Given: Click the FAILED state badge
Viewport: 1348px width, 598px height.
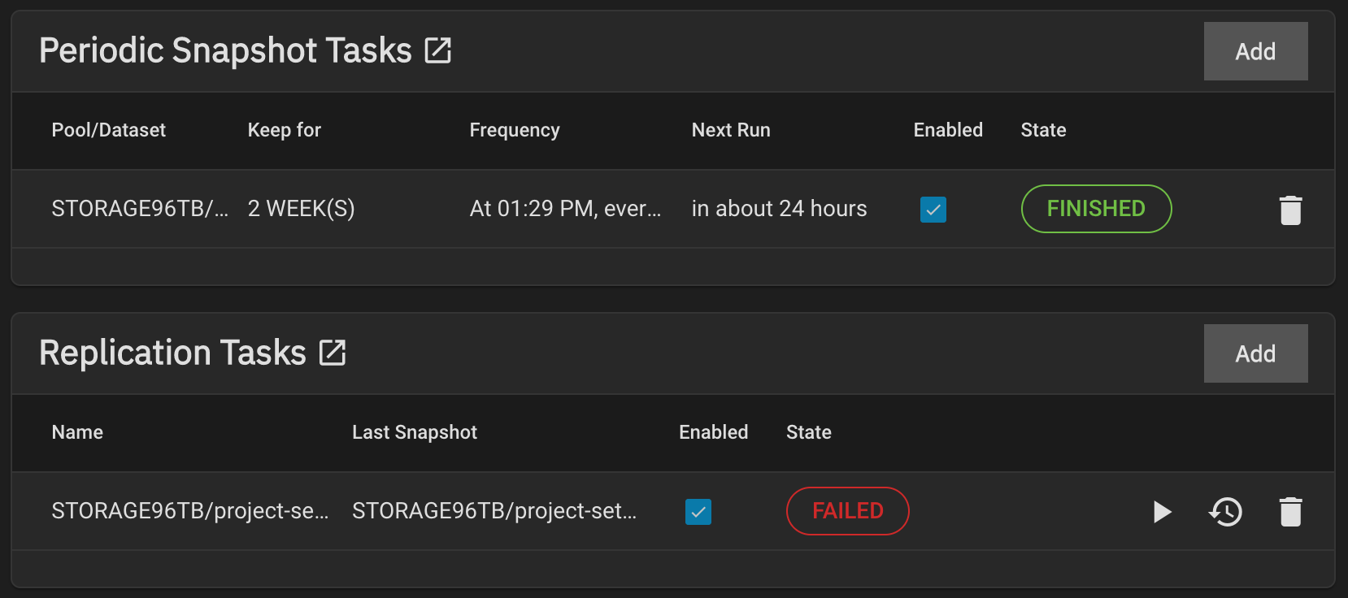Looking at the screenshot, I should (847, 511).
